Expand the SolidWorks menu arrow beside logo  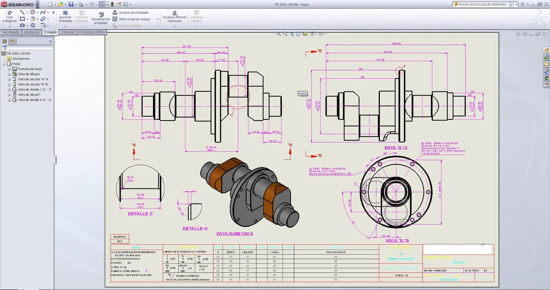pos(37,4)
